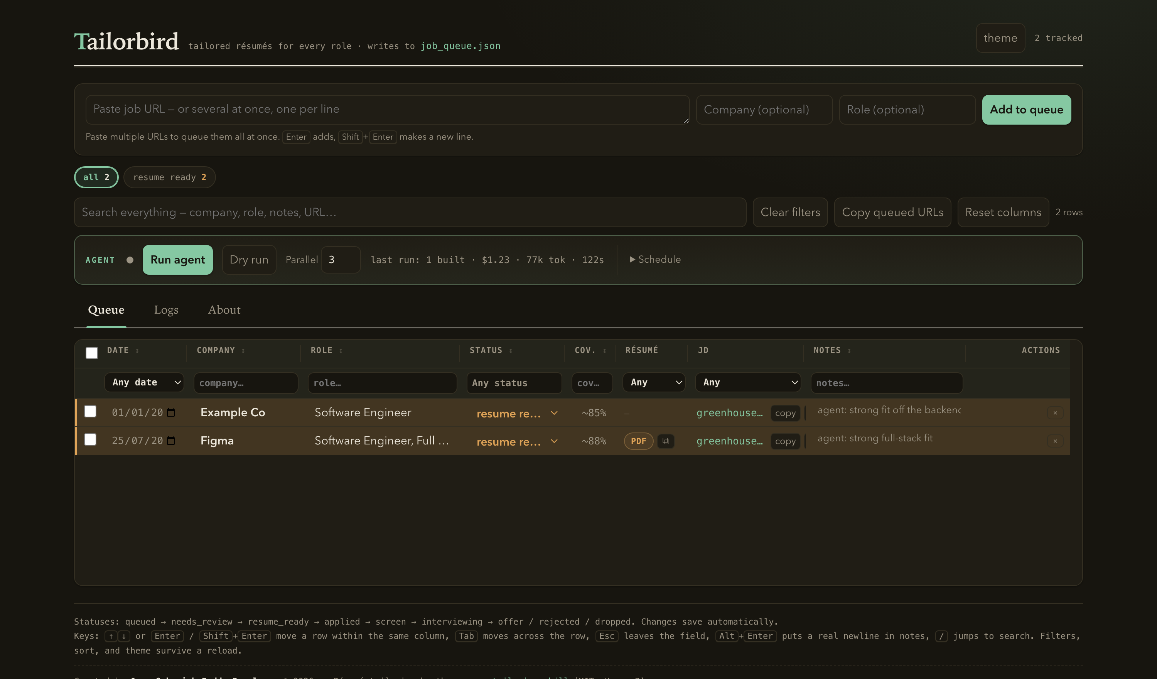Image resolution: width=1157 pixels, height=679 pixels.
Task: Click the agent status indicator dot
Action: (130, 260)
